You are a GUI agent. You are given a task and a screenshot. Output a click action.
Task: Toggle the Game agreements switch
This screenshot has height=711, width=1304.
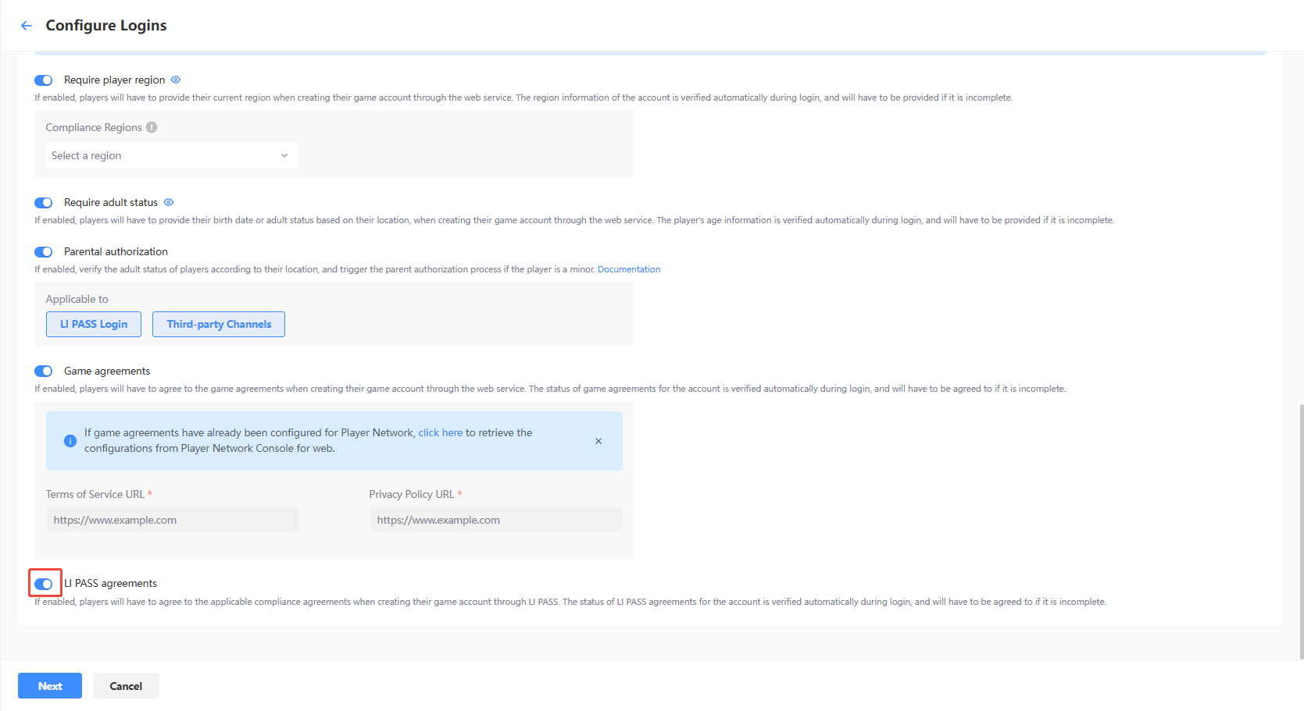pos(44,371)
